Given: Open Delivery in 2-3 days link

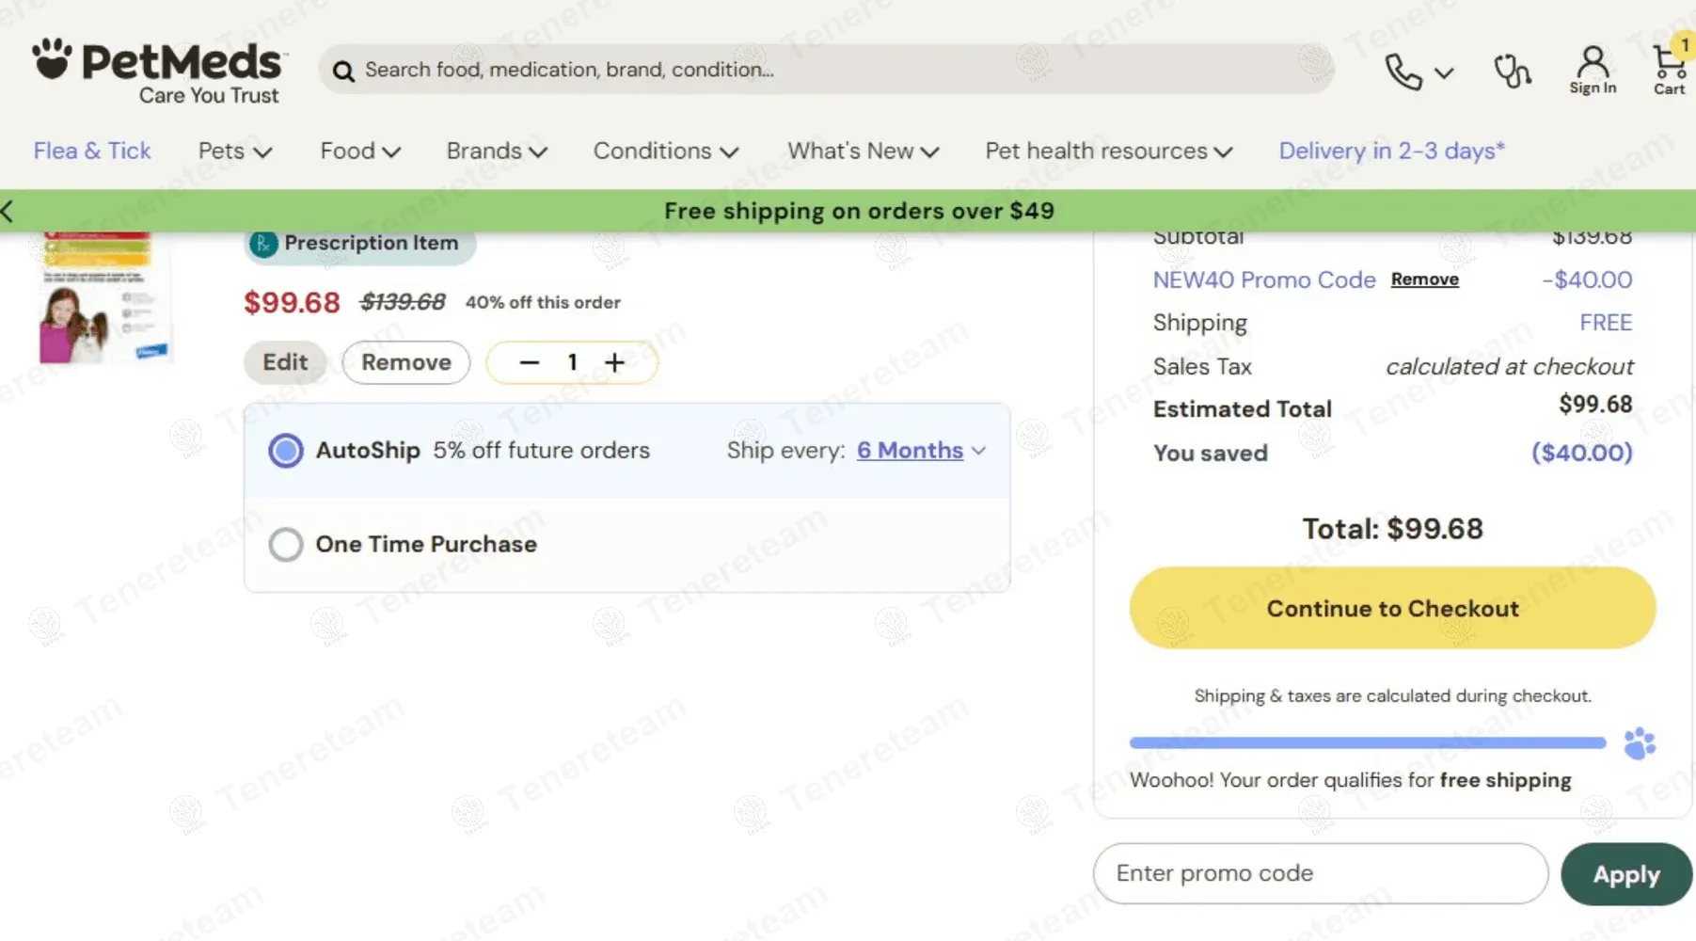Looking at the screenshot, I should click(x=1391, y=152).
